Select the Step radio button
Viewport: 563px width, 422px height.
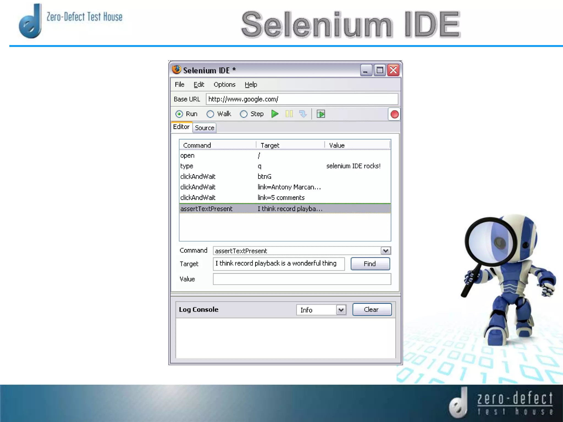244,114
